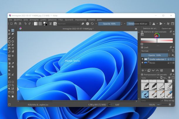Add a new layer with plus button
The height and width of the screenshot is (119, 179).
(x=143, y=70)
